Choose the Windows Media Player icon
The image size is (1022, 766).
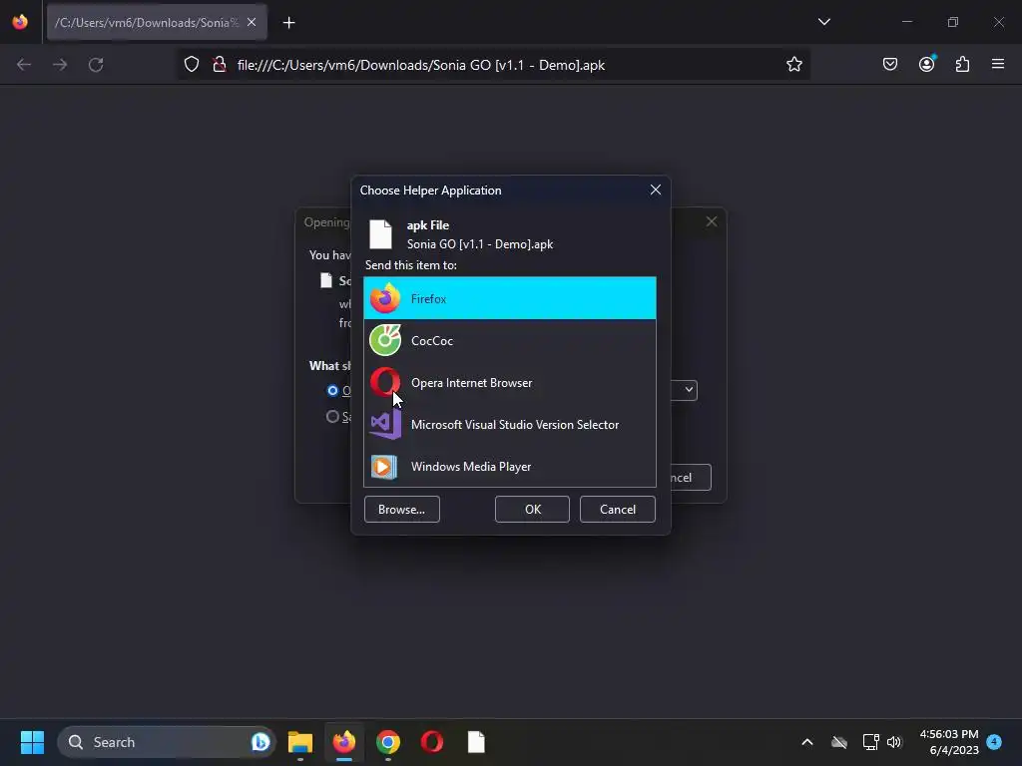pyautogui.click(x=384, y=467)
